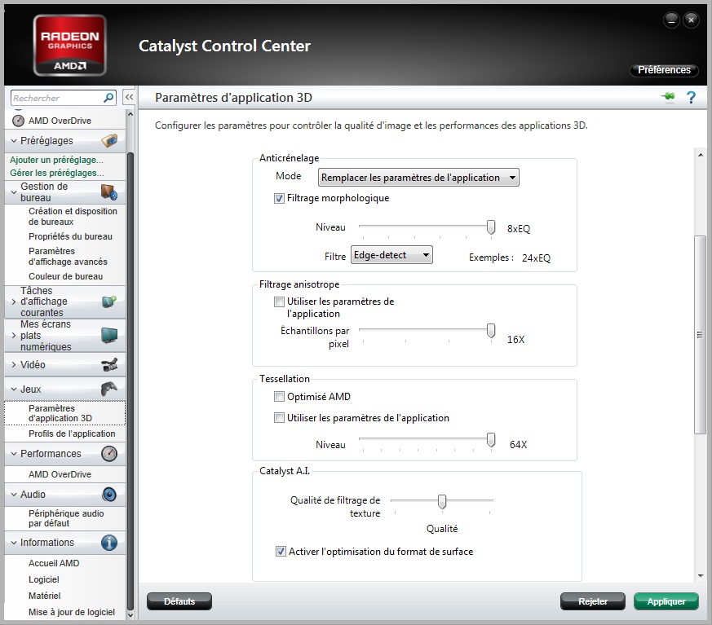The width and height of the screenshot is (712, 625).
Task: Expand the Mes écrans plats numériques section
Action: 14,336
